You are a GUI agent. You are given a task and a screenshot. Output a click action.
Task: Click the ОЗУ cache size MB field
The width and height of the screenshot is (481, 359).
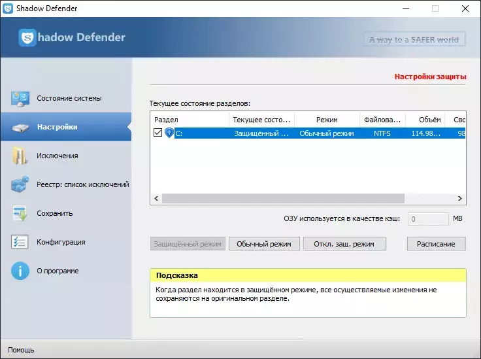428,219
